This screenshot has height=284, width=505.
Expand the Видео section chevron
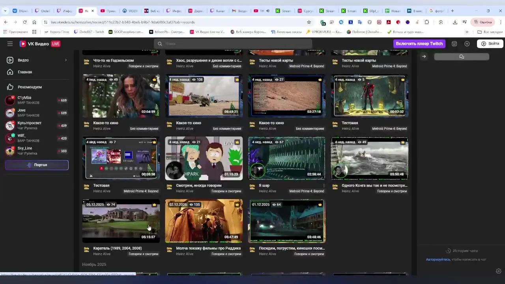66,60
